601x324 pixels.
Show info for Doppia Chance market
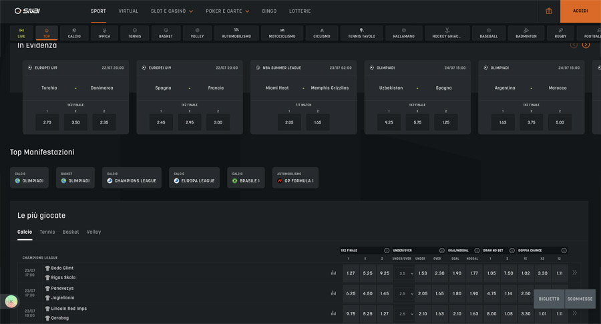click(564, 251)
